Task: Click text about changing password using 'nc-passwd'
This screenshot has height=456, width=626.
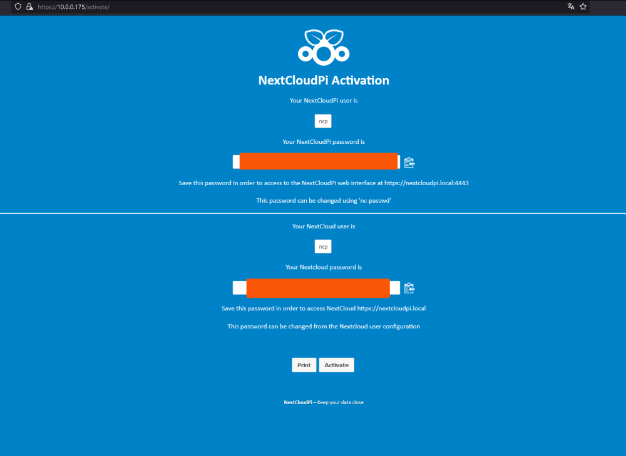Action: click(x=324, y=201)
